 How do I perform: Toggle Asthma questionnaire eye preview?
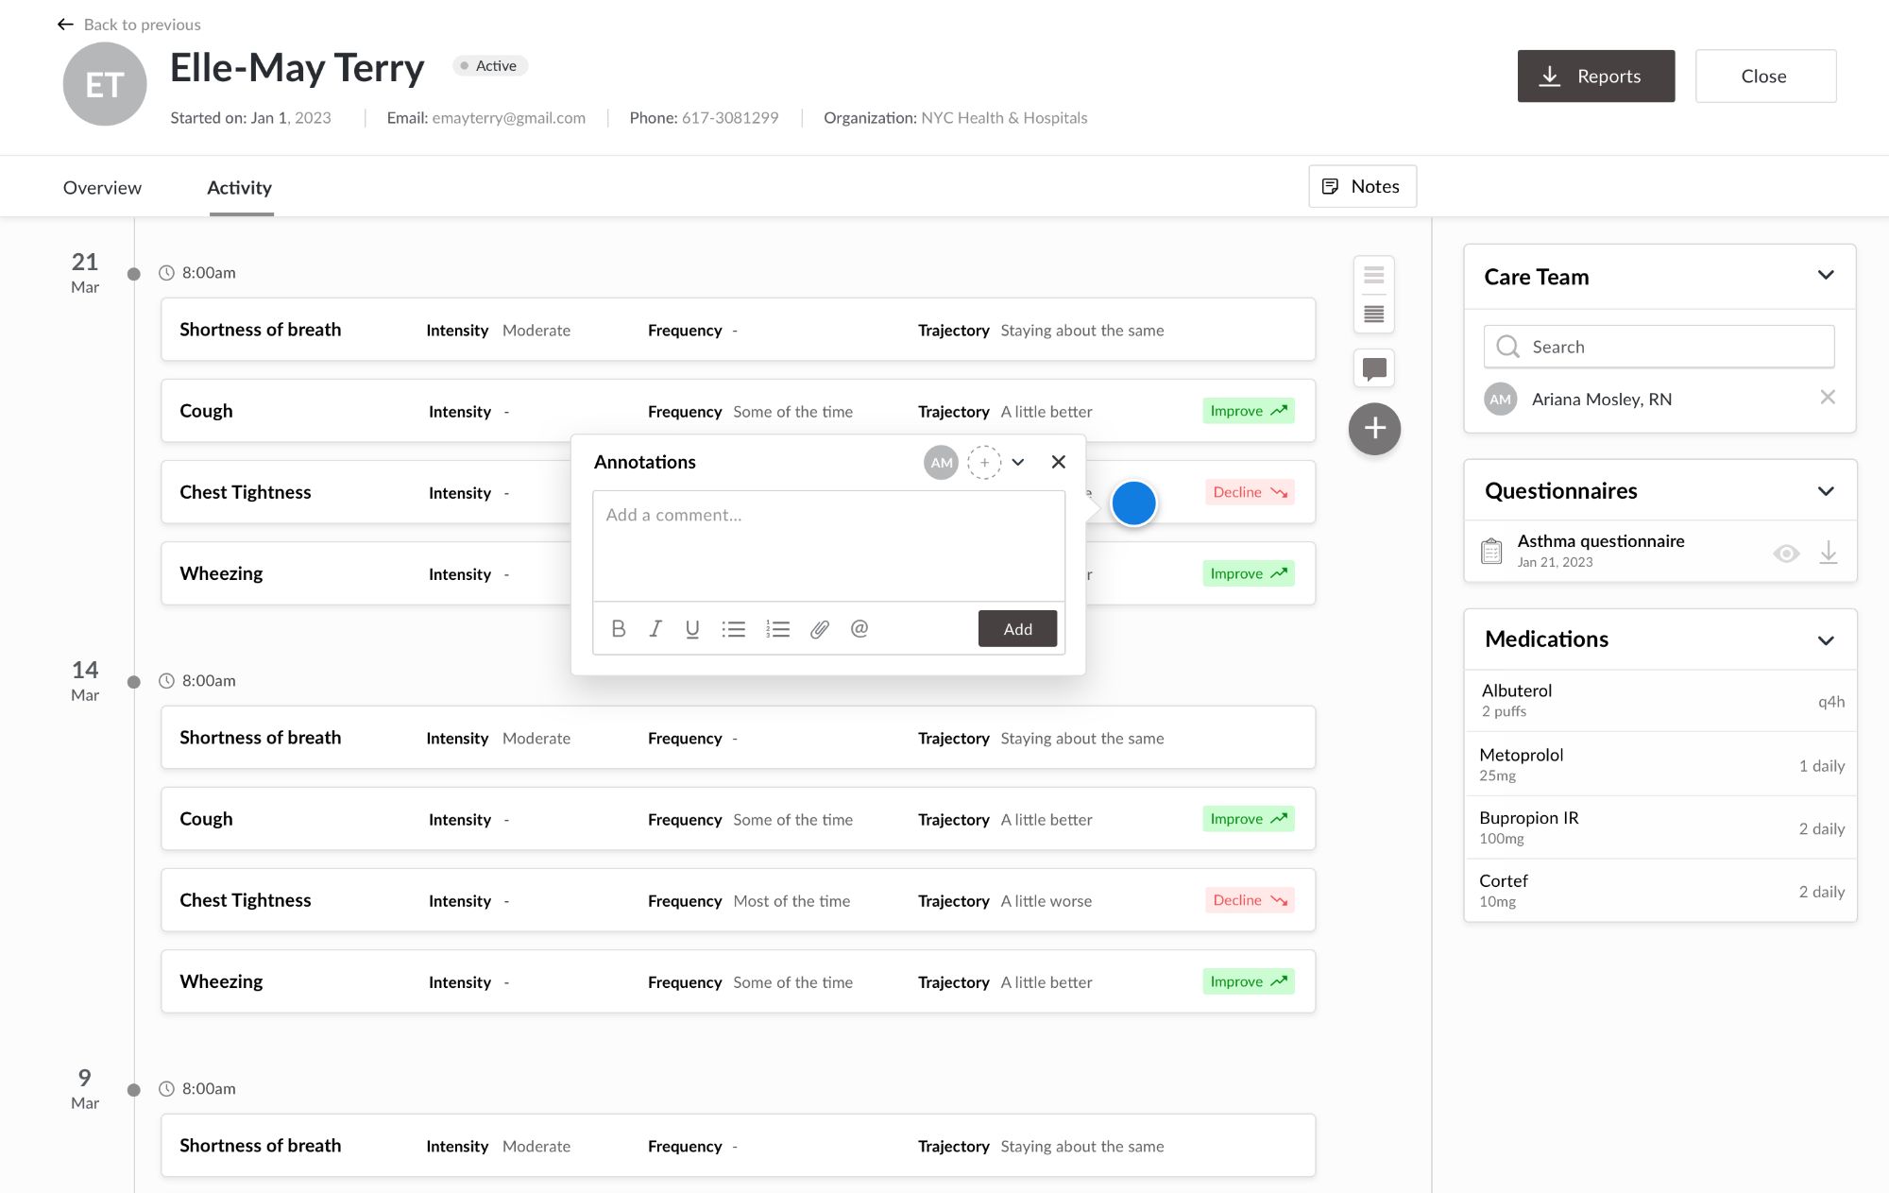[1786, 554]
